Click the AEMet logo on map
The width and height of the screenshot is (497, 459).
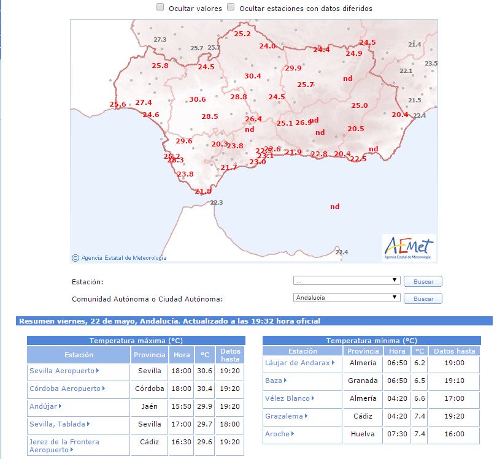click(409, 248)
